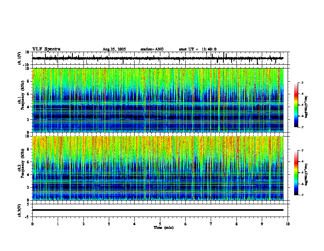Click the log(PSD) label beside ch.2 colorbar
The width and height of the screenshot is (324, 251).
pyautogui.click(x=306, y=174)
